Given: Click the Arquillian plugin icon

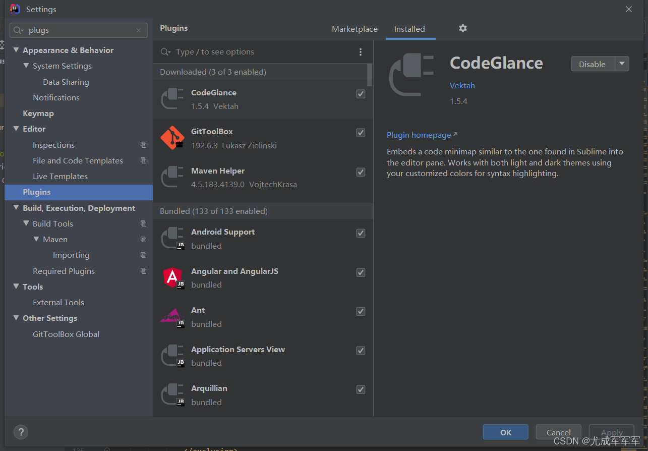Looking at the screenshot, I should coord(172,394).
